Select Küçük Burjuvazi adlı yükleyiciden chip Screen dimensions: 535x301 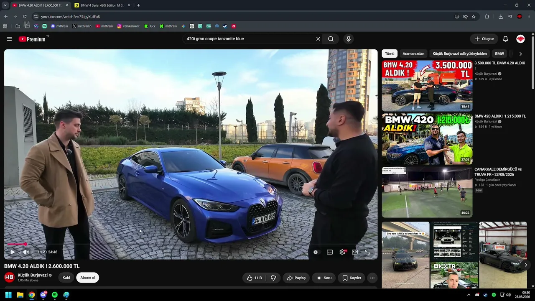click(460, 54)
